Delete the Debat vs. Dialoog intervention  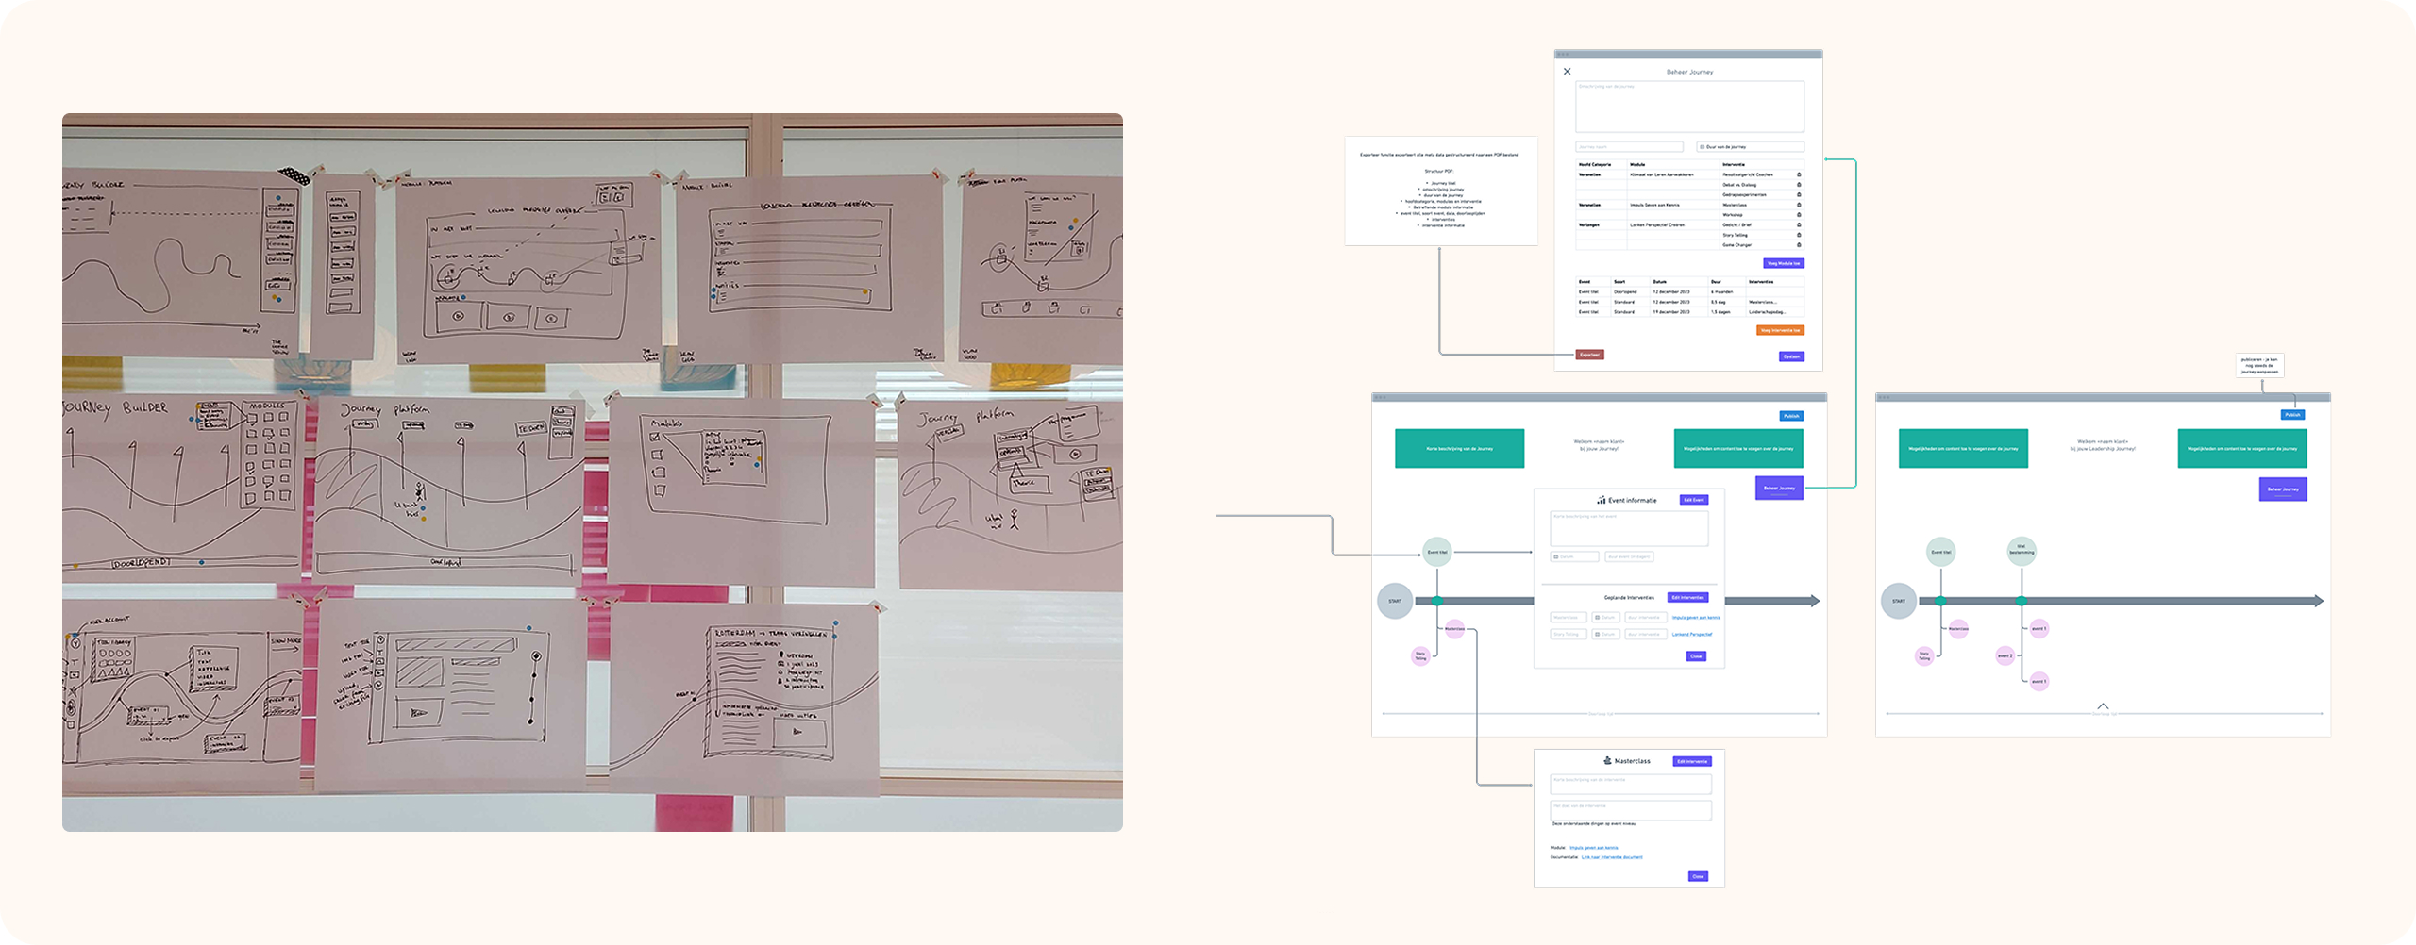click(1799, 185)
